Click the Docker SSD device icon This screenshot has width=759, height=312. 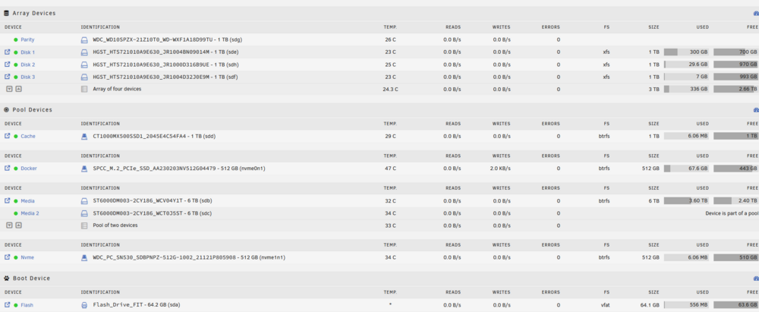pyautogui.click(x=83, y=169)
